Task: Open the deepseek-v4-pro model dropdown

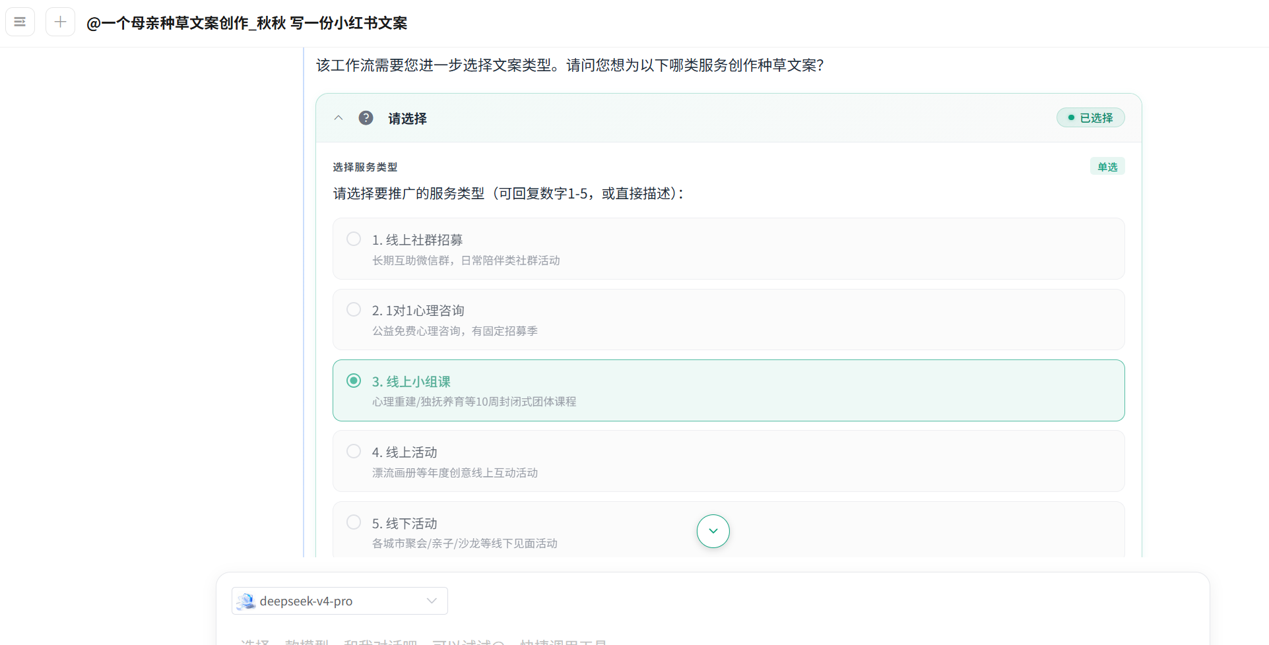Action: tap(340, 601)
